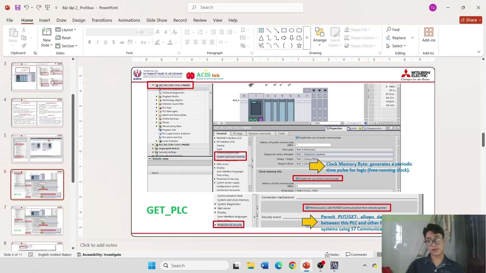Open the File menu
The width and height of the screenshot is (486, 273).
point(9,20)
